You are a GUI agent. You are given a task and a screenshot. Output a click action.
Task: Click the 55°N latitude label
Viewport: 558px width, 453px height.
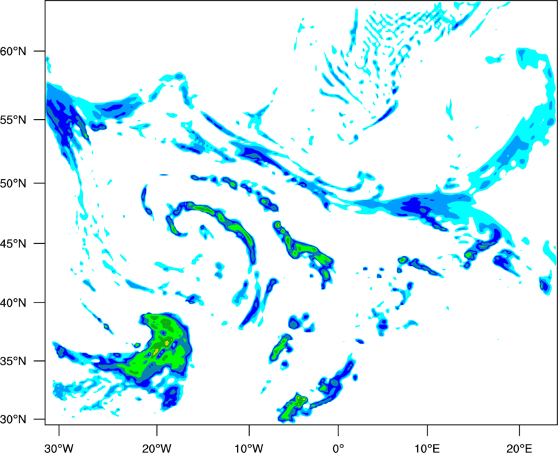[13, 120]
